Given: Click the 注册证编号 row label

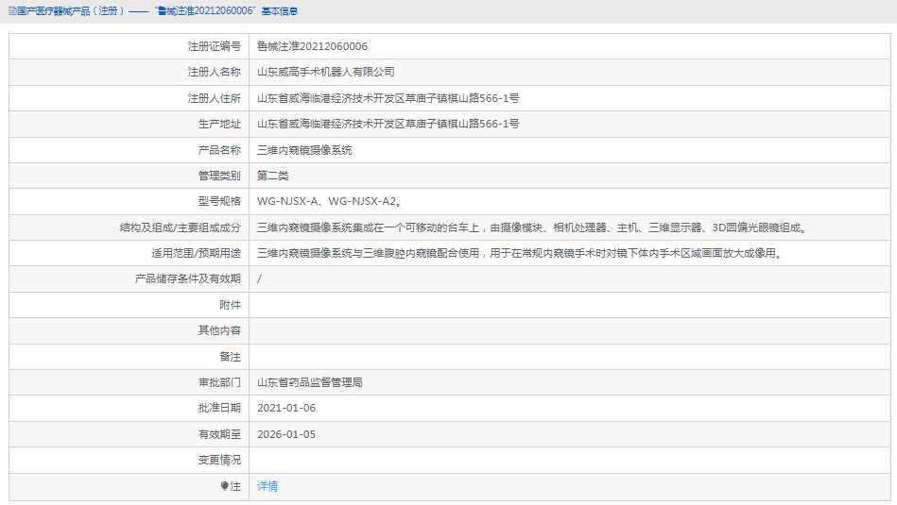Looking at the screenshot, I should pos(215,46).
